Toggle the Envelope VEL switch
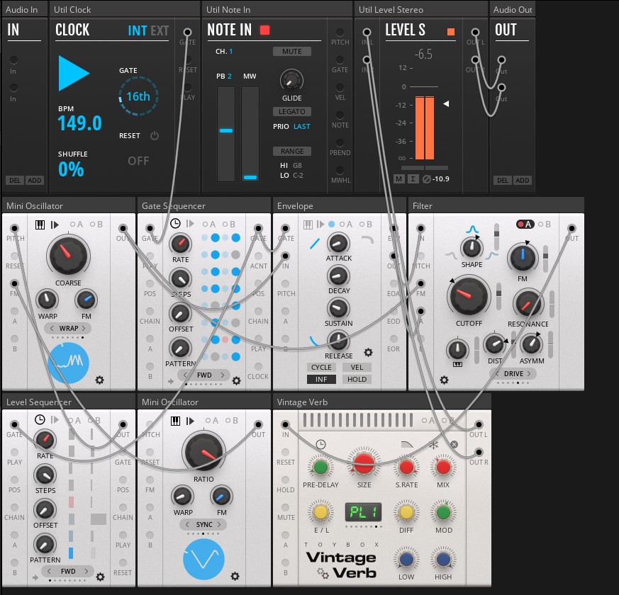The image size is (619, 595). tap(357, 367)
